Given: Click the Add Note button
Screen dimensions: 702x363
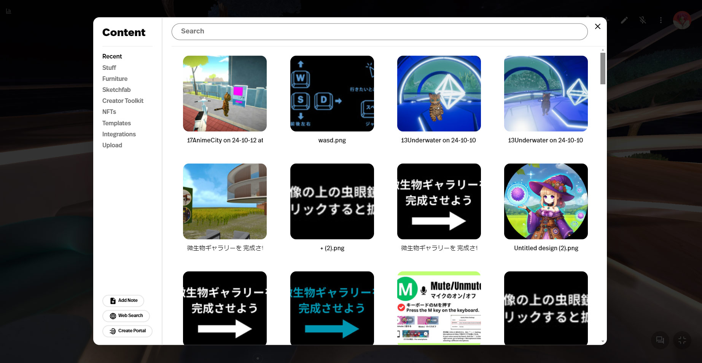Looking at the screenshot, I should (123, 300).
